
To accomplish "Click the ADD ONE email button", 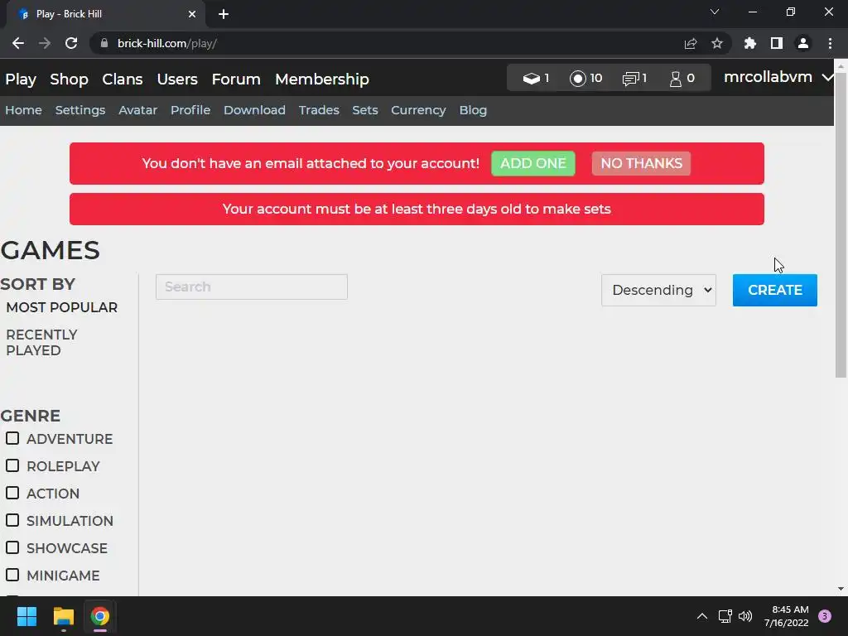I will pos(533,163).
